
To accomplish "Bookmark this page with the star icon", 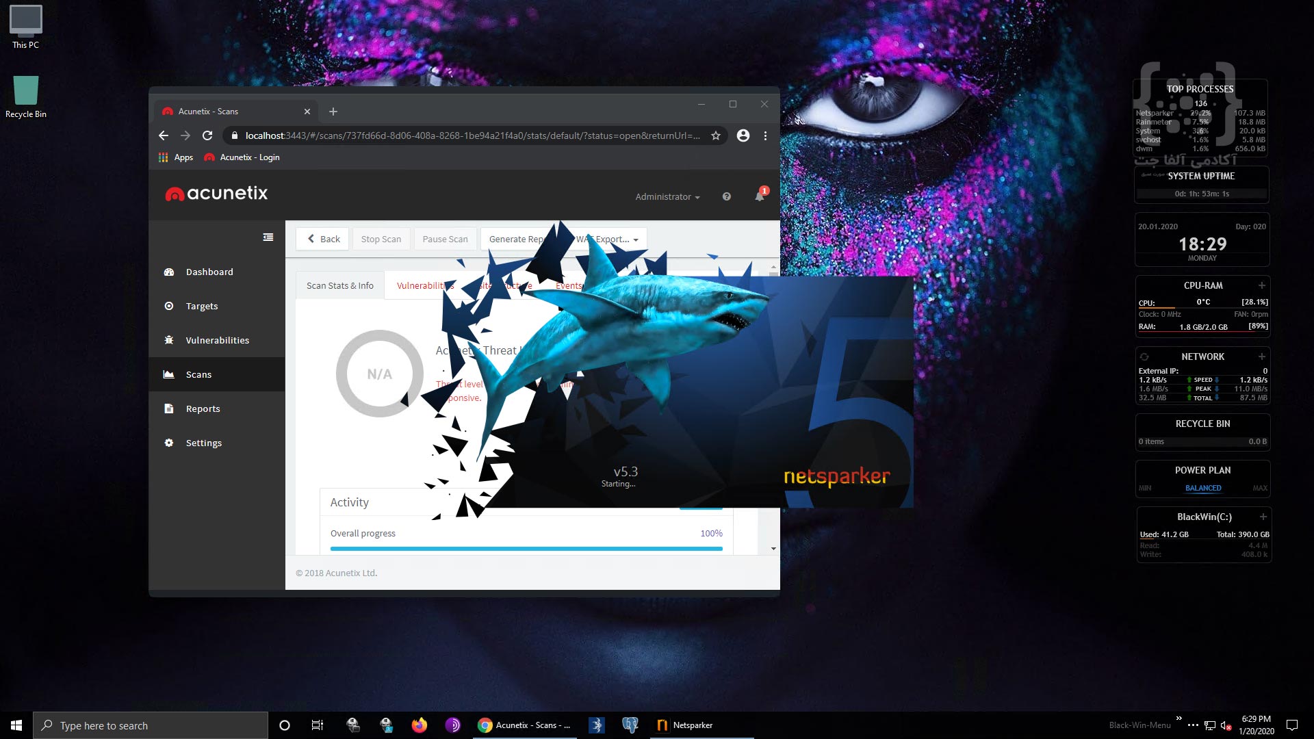I will point(716,135).
